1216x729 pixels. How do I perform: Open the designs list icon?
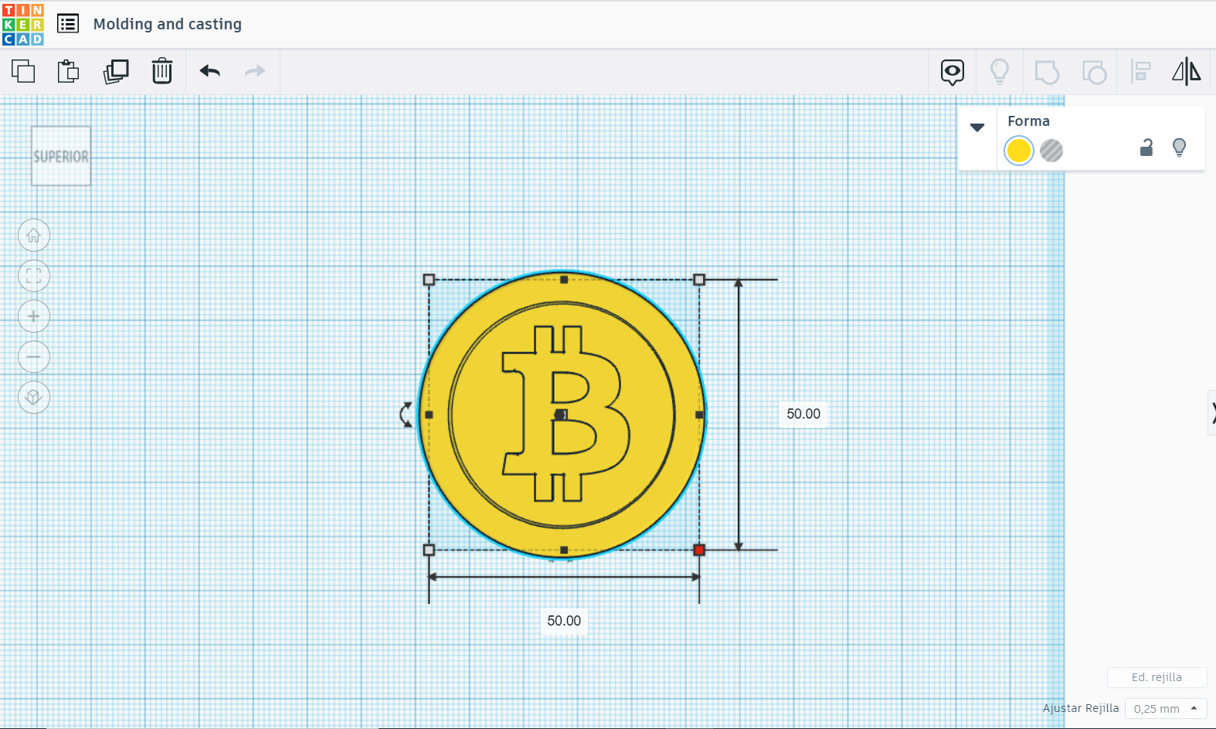point(68,24)
